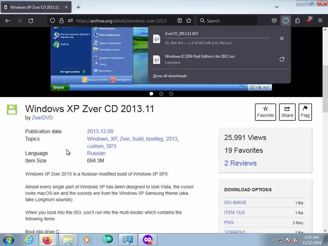This screenshot has height=246, width=328.
Task: Click the purple mask taskbar icon
Action: pyautogui.click(x=147, y=240)
